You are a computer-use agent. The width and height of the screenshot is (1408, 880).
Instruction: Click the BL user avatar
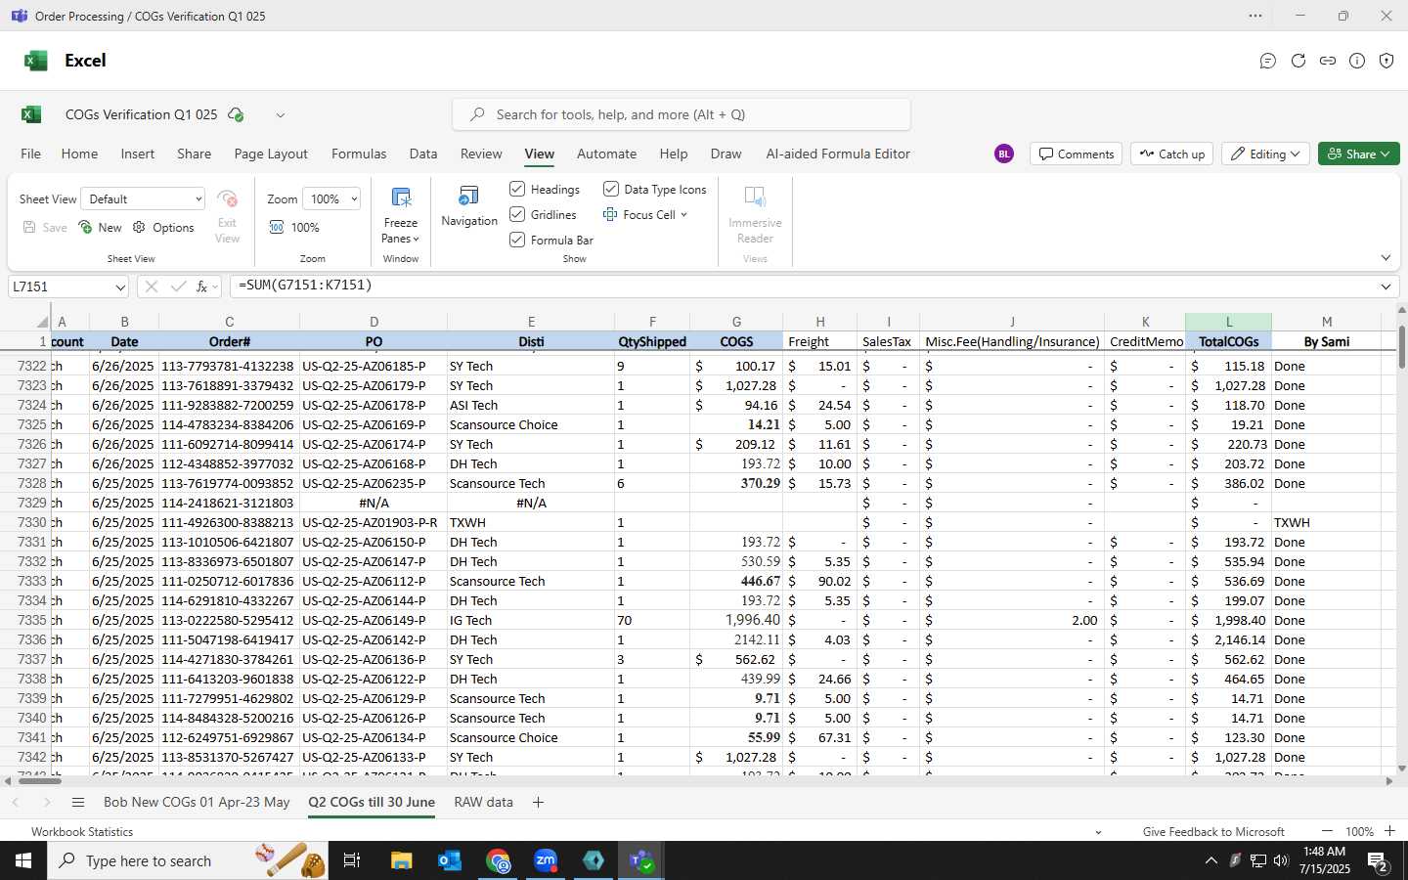[x=1003, y=154]
